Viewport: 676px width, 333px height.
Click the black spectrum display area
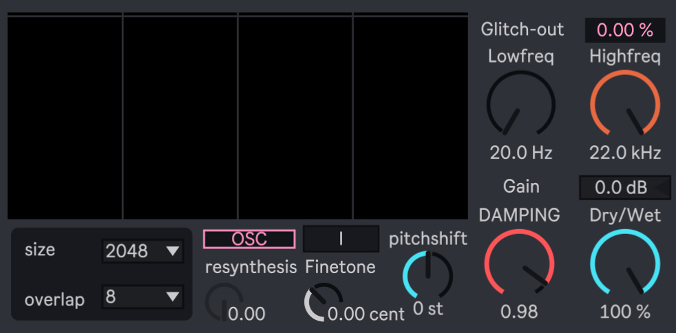[237, 117]
